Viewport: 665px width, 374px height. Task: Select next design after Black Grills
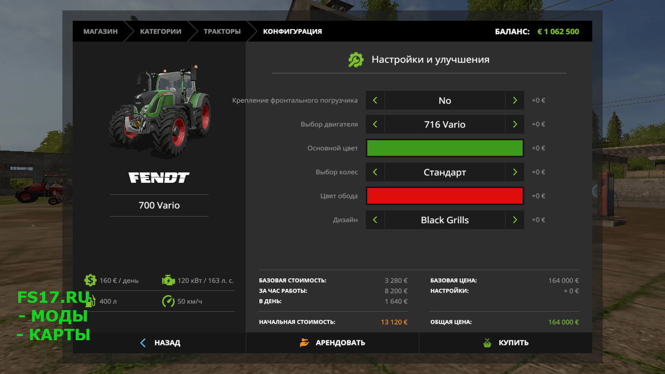point(515,220)
